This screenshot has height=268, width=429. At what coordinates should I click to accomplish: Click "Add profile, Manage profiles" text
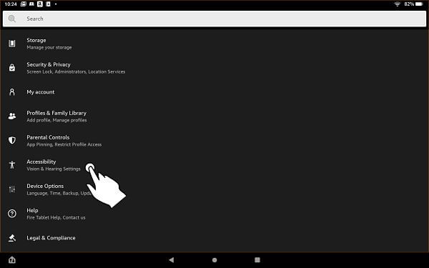coord(56,120)
